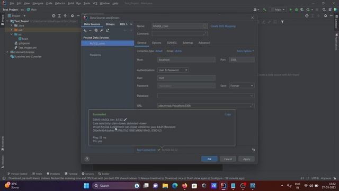The width and height of the screenshot is (339, 191).
Task: Switch to the Schemas tab
Action: (x=188, y=43)
